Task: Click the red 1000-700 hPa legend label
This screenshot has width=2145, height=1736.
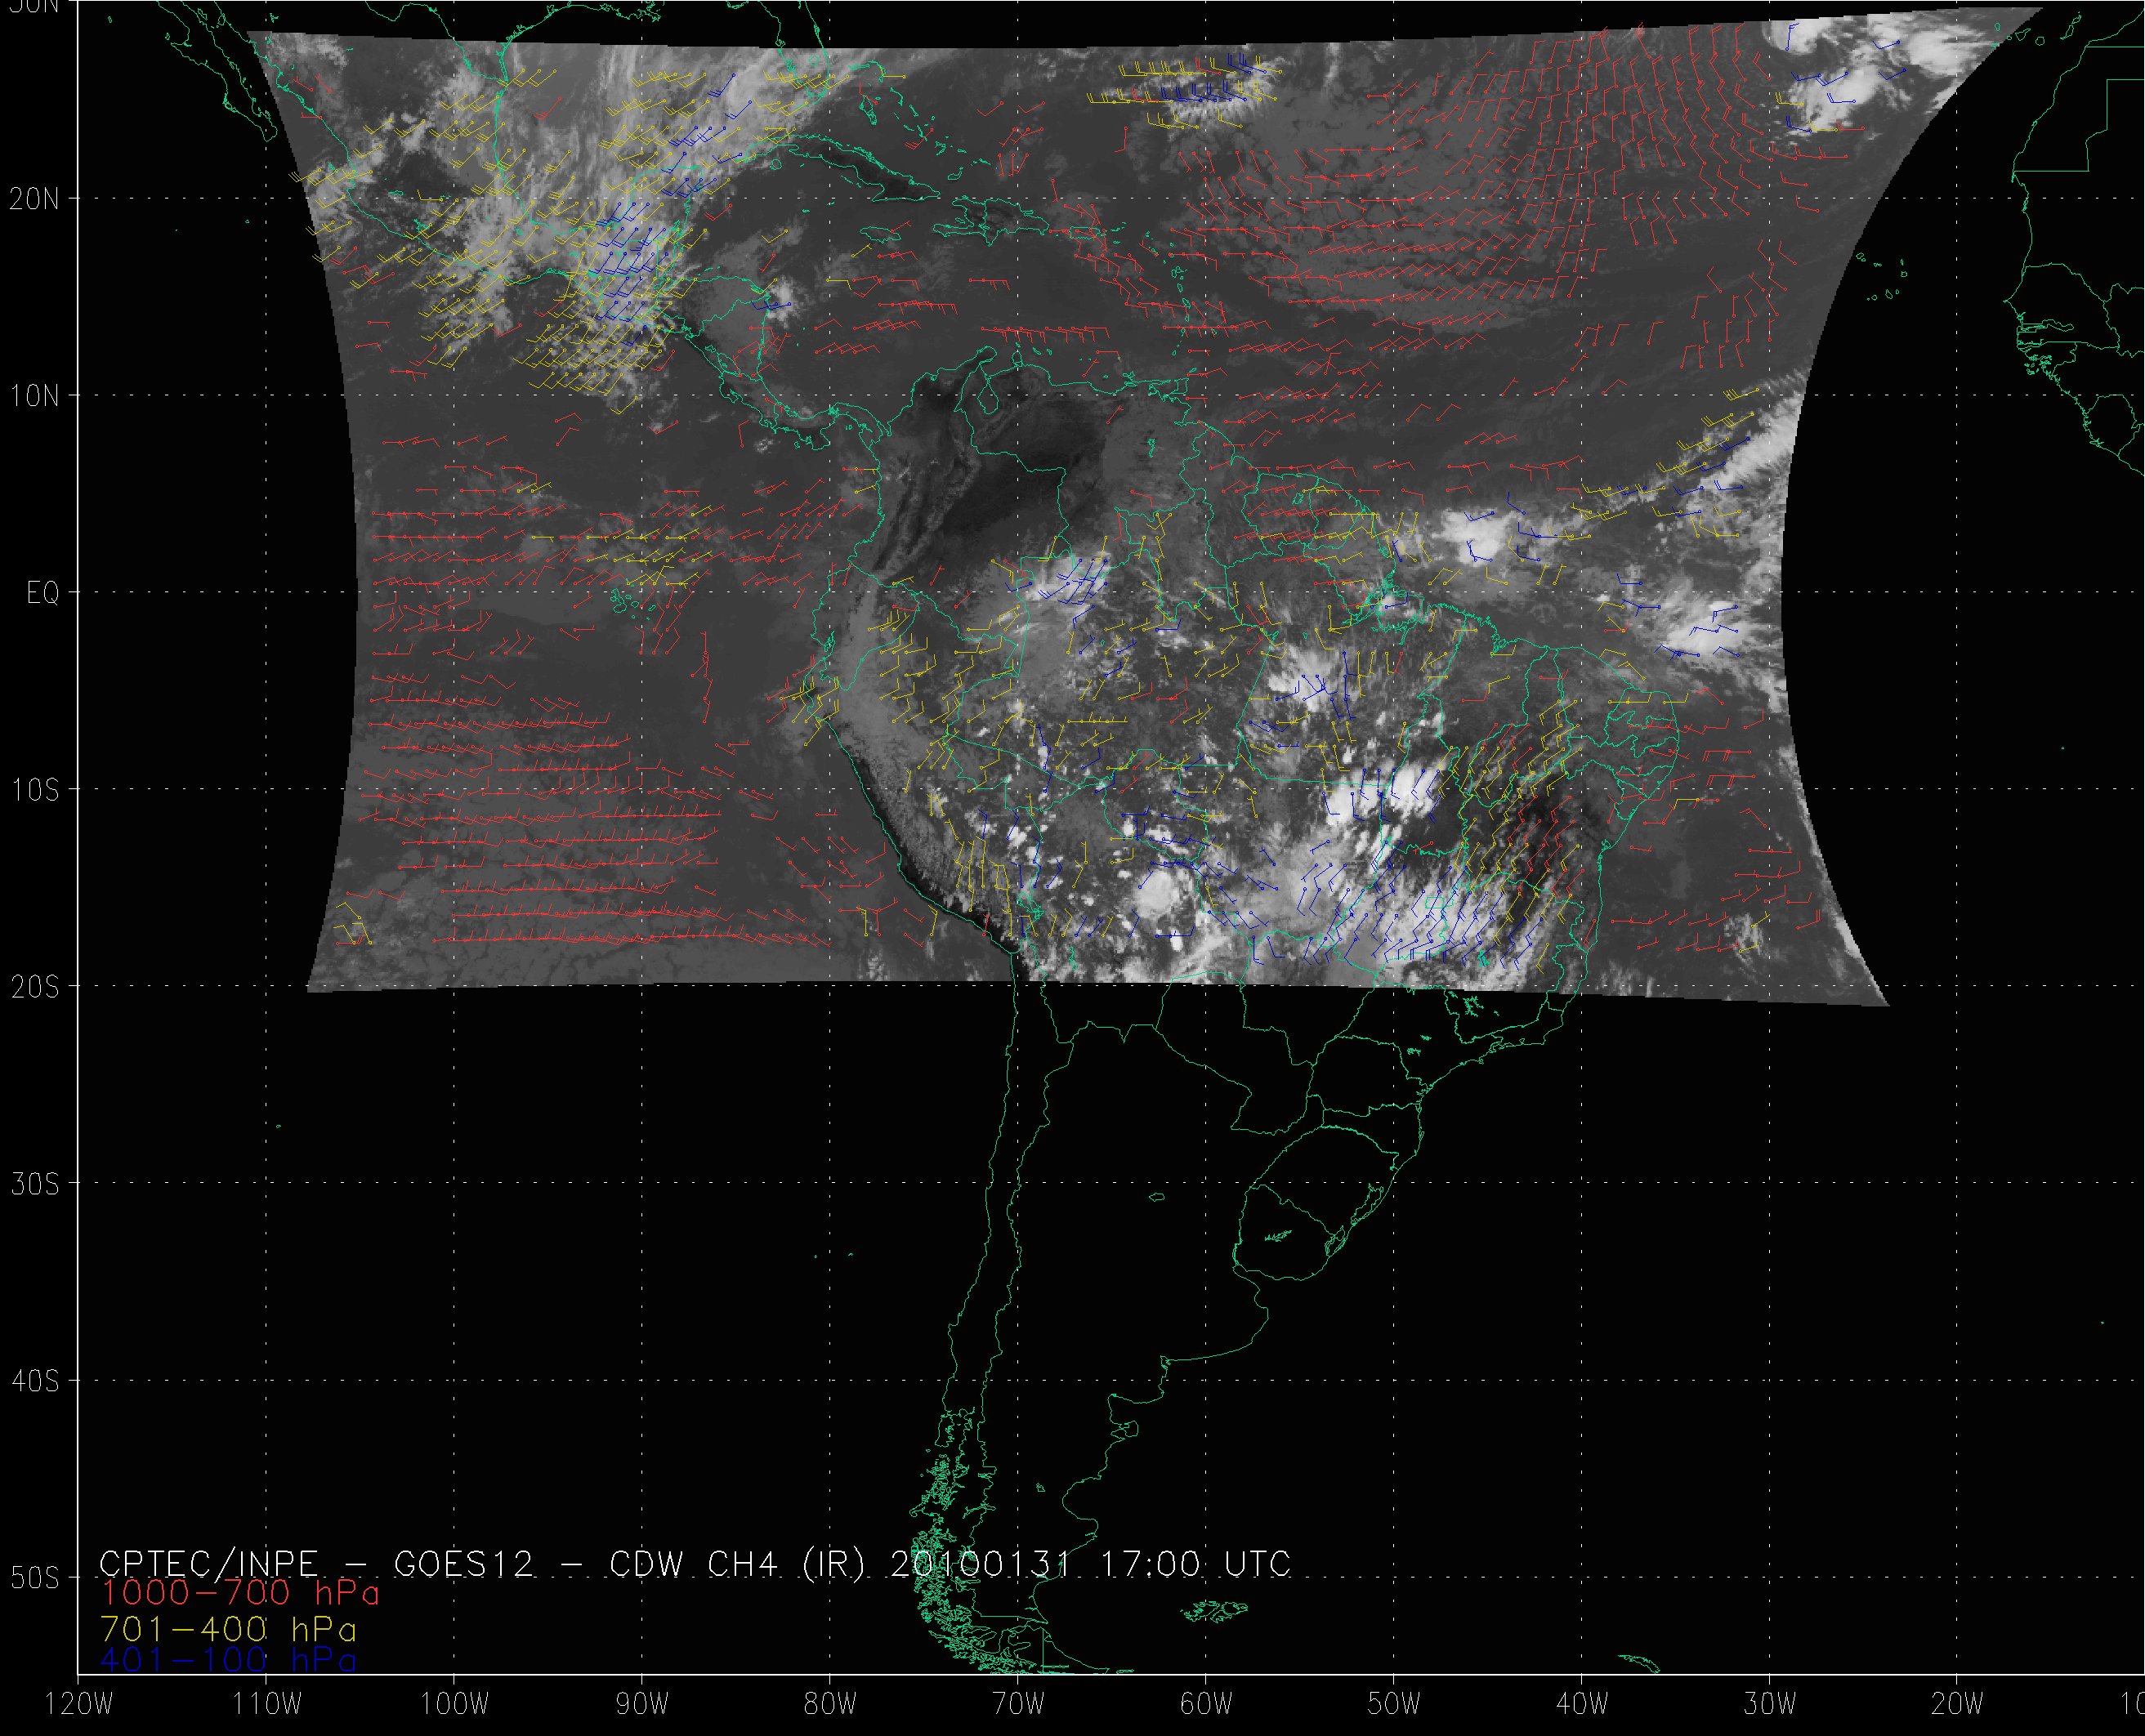Action: click(240, 1593)
